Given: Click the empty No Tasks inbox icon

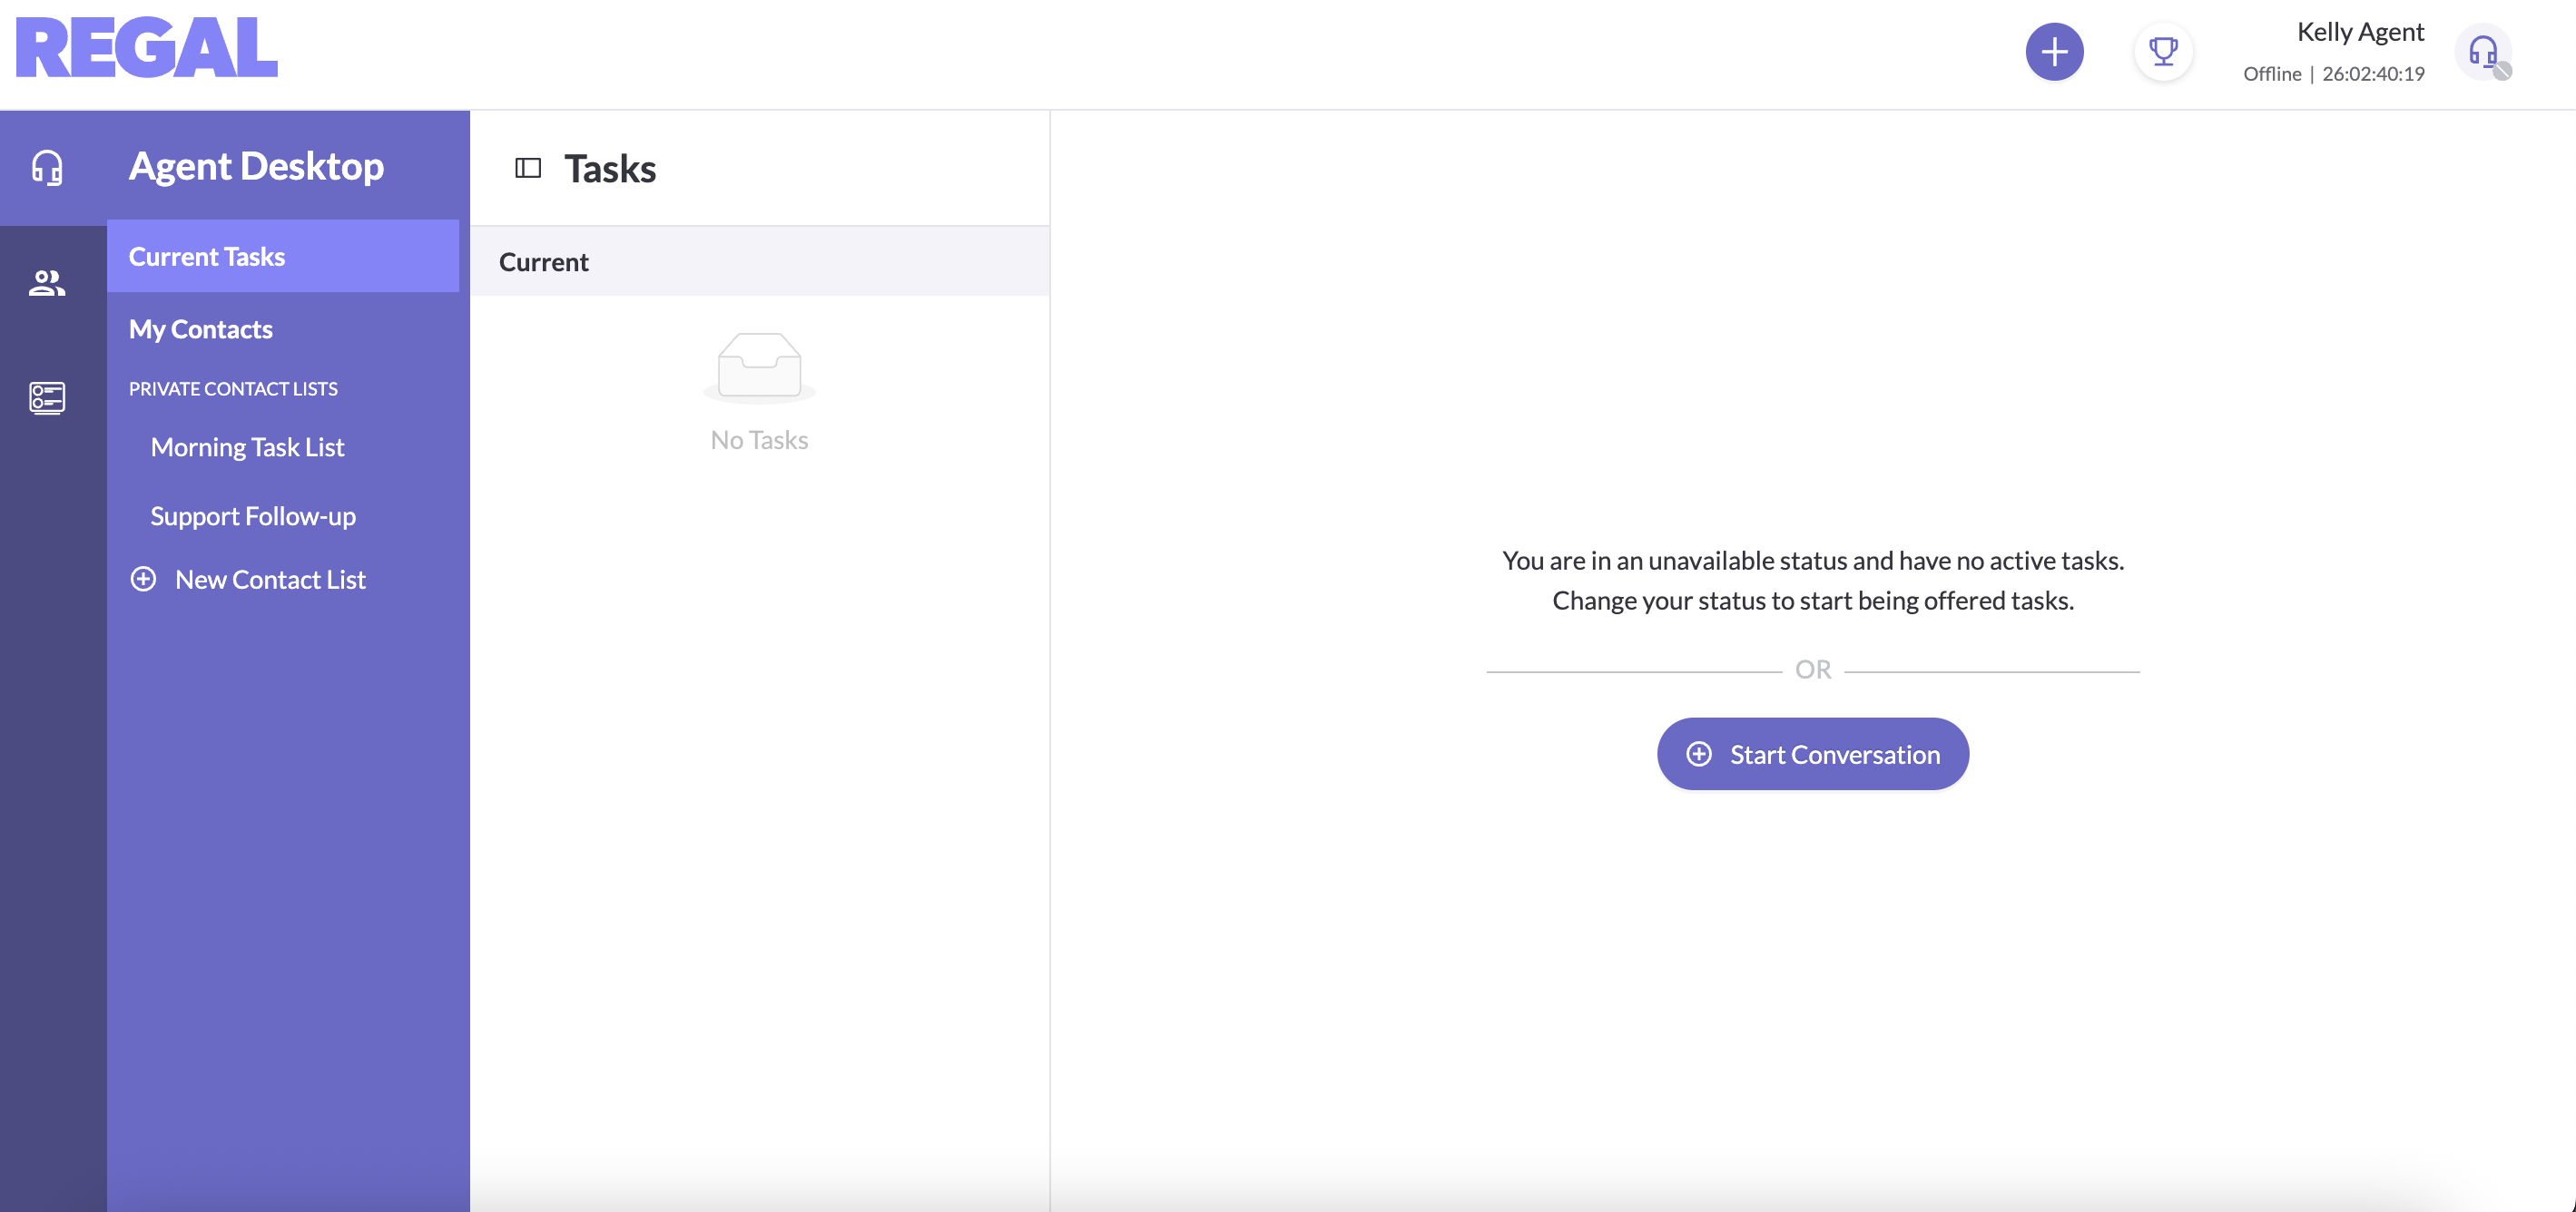Looking at the screenshot, I should [759, 367].
